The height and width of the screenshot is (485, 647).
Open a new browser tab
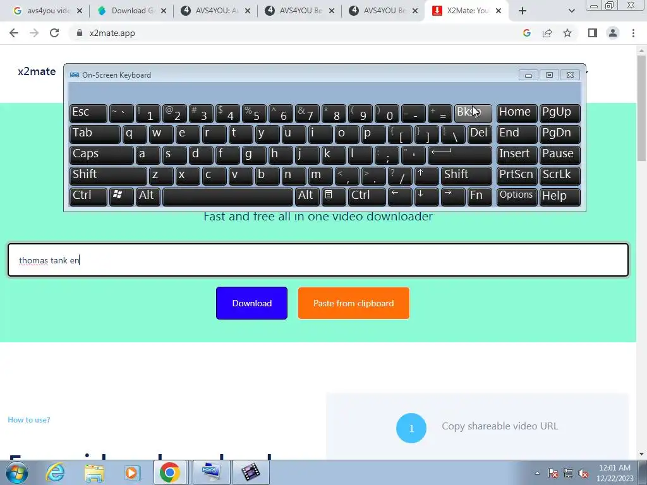[x=523, y=11]
